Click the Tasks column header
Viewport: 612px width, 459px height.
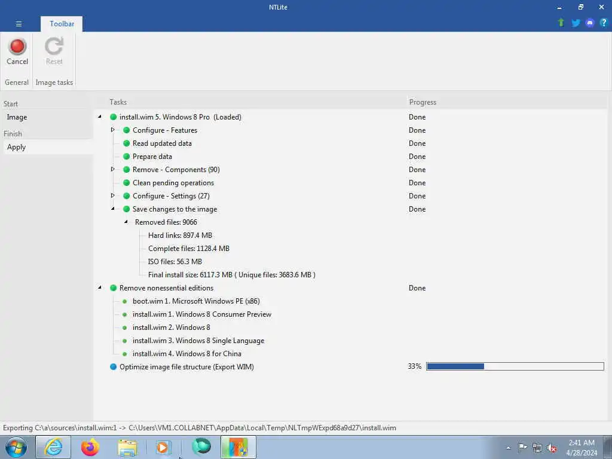pos(118,102)
